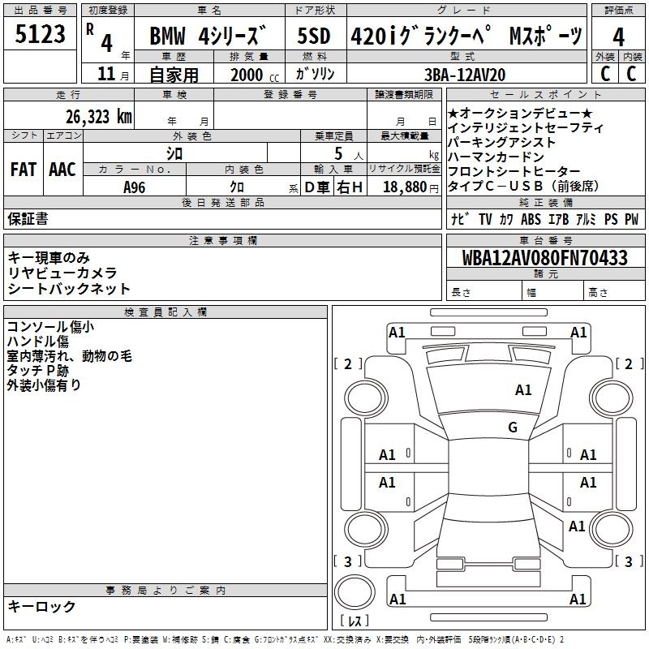Click the A1 mark on the hood

click(523, 390)
